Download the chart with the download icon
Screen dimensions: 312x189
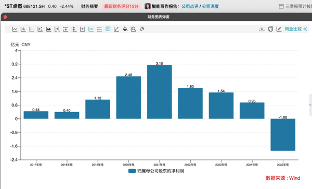point(262,29)
